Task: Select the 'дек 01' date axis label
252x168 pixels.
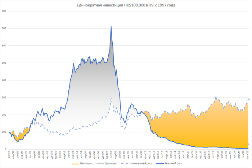Action: click(x=51, y=154)
